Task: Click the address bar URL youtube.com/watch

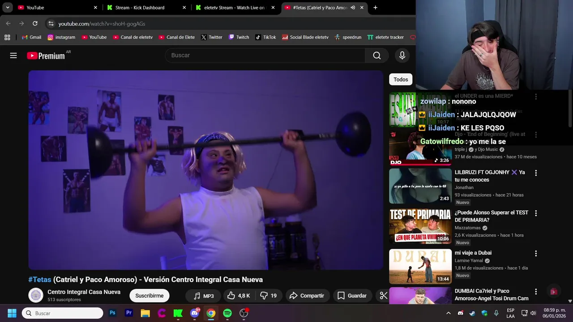Action: (102, 24)
